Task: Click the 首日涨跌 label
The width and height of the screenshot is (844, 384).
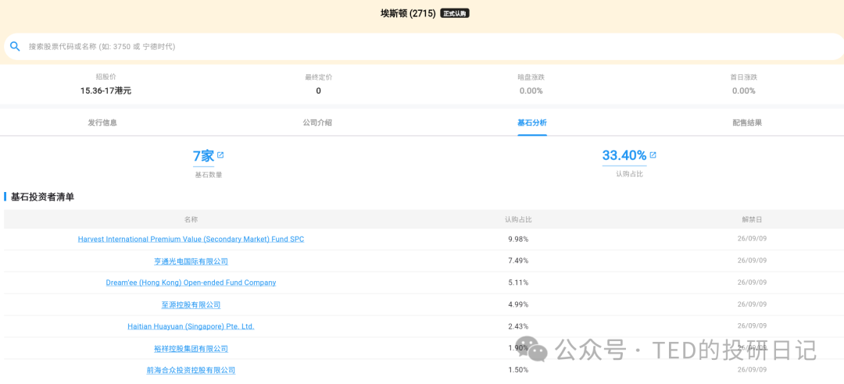Action: tap(744, 77)
